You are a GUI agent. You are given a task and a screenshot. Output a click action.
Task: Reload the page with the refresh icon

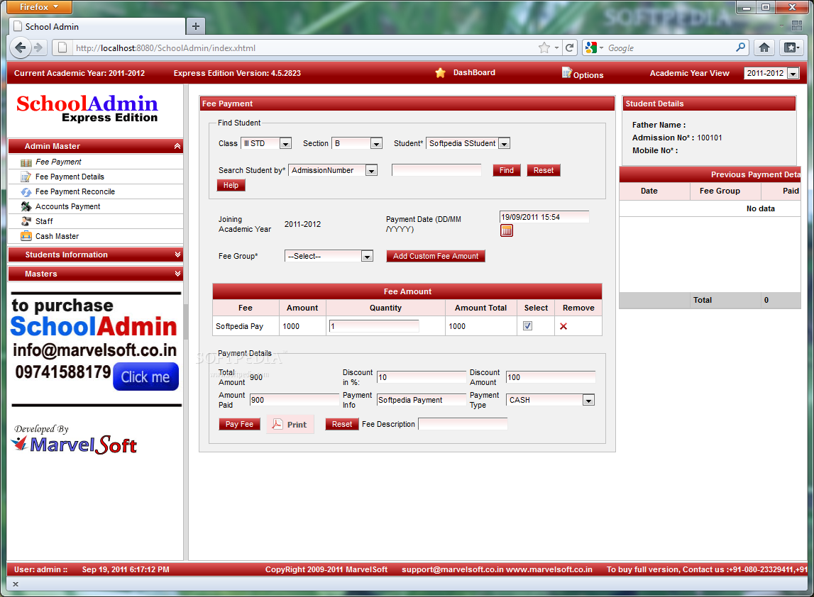[569, 48]
